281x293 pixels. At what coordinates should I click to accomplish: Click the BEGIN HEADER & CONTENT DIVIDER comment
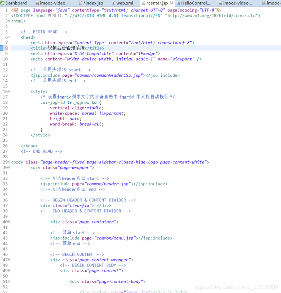[88, 200]
